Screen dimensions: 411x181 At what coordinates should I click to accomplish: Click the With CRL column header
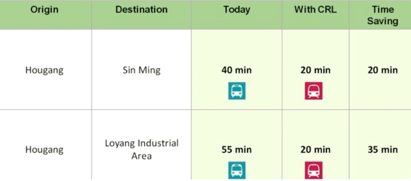pyautogui.click(x=316, y=10)
